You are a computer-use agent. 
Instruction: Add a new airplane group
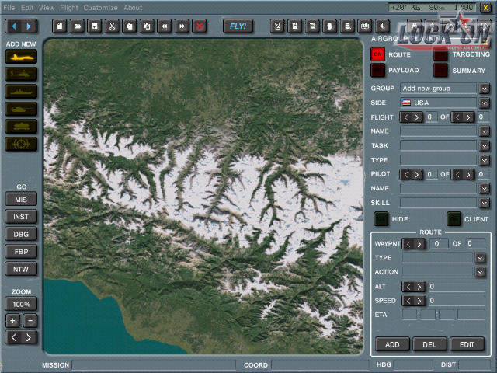click(21, 58)
